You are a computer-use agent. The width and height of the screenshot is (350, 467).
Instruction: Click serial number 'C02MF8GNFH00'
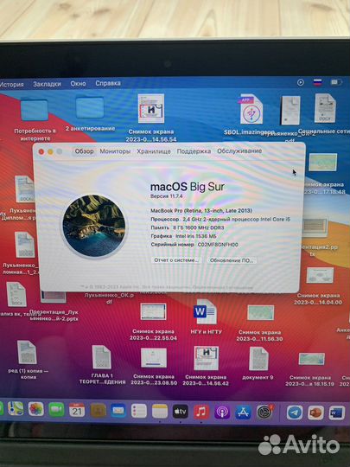tap(218, 245)
